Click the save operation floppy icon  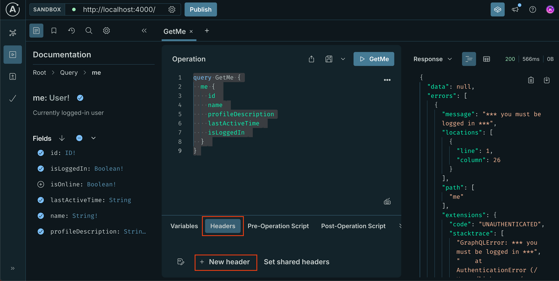coord(329,59)
